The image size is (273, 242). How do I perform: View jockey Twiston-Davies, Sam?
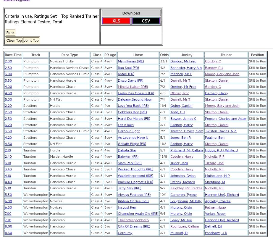pos(187,131)
